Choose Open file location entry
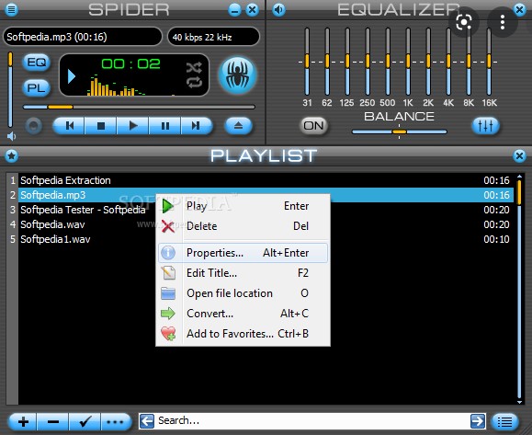The image size is (532, 435). (x=243, y=293)
